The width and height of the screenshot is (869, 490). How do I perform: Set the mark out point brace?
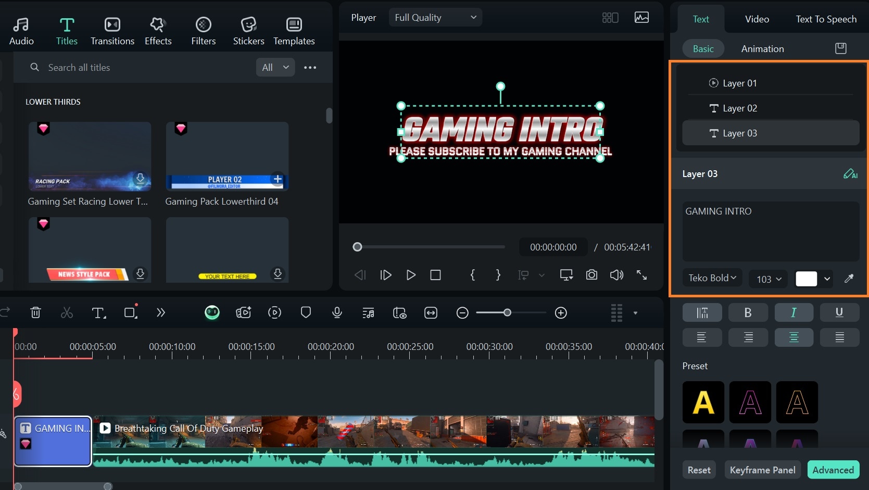pyautogui.click(x=498, y=275)
